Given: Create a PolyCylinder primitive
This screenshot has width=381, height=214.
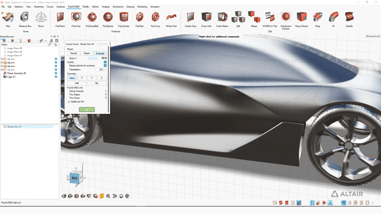Looking at the screenshot, I should (124, 20).
